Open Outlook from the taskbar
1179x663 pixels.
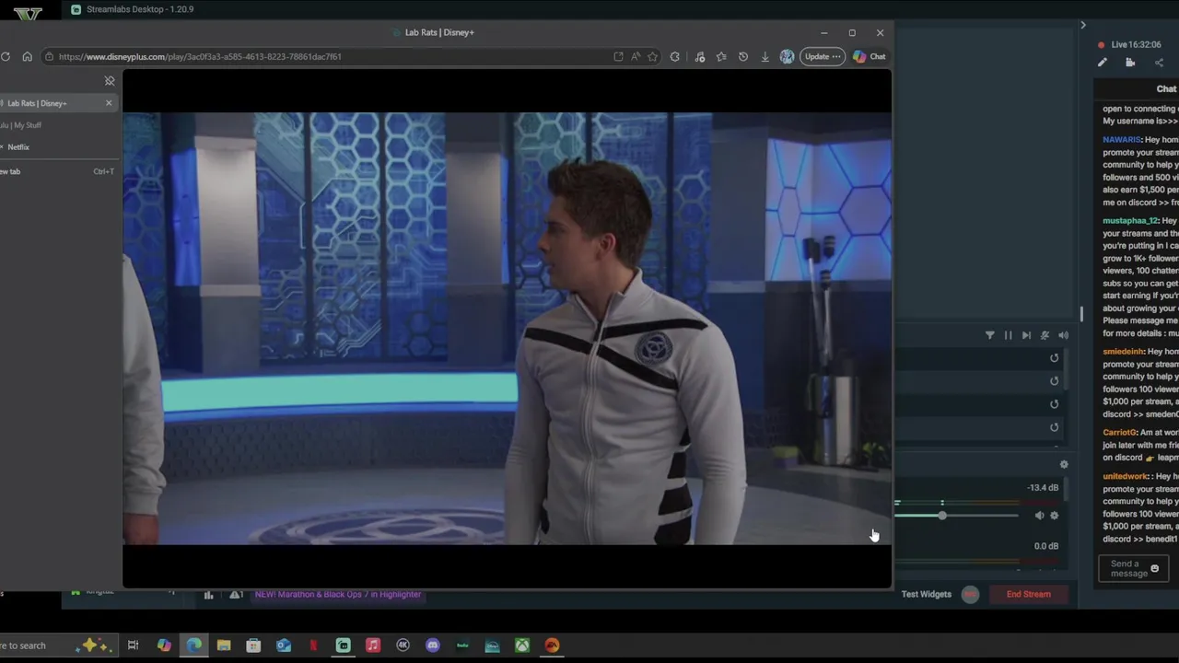click(284, 646)
